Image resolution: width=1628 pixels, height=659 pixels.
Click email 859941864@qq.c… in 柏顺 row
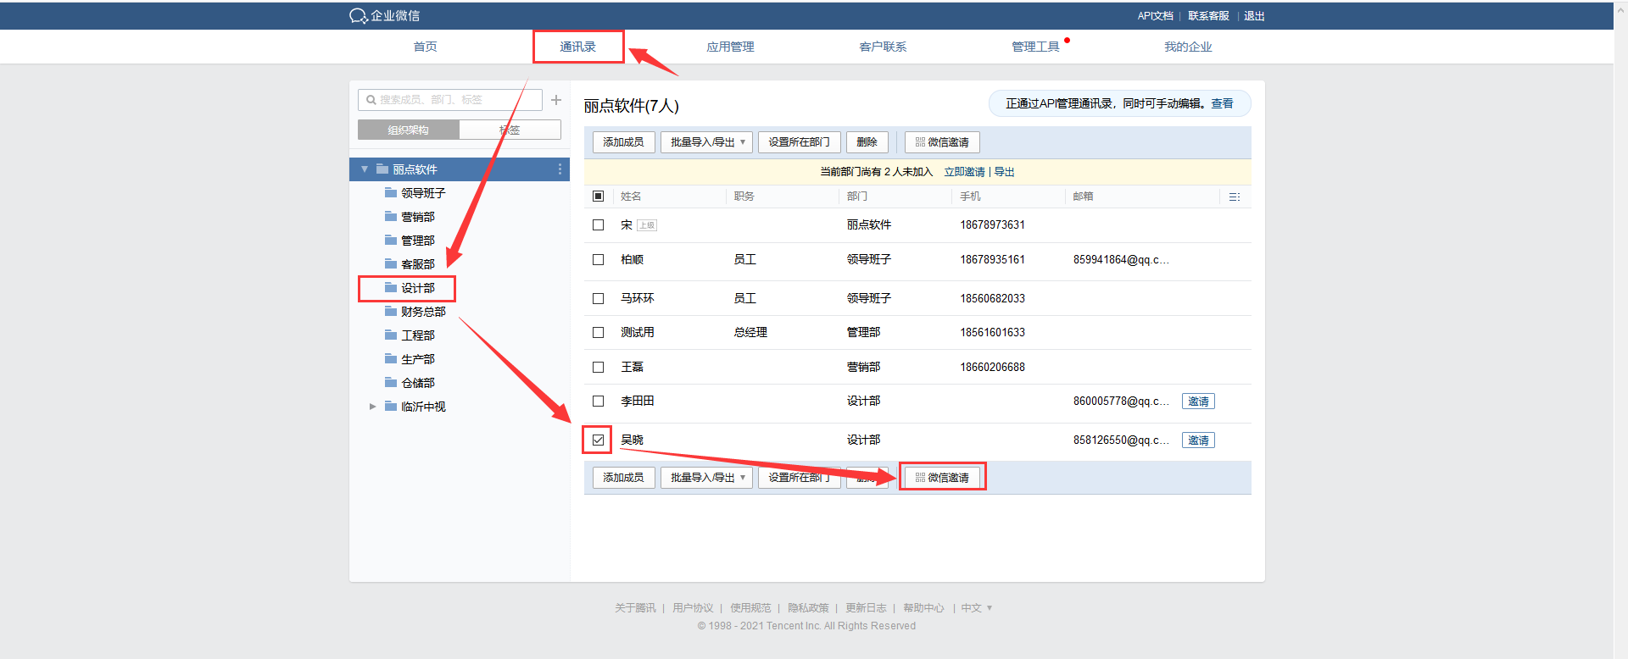1121,260
